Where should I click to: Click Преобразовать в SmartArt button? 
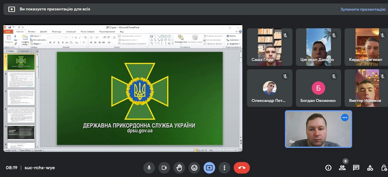[133, 44]
